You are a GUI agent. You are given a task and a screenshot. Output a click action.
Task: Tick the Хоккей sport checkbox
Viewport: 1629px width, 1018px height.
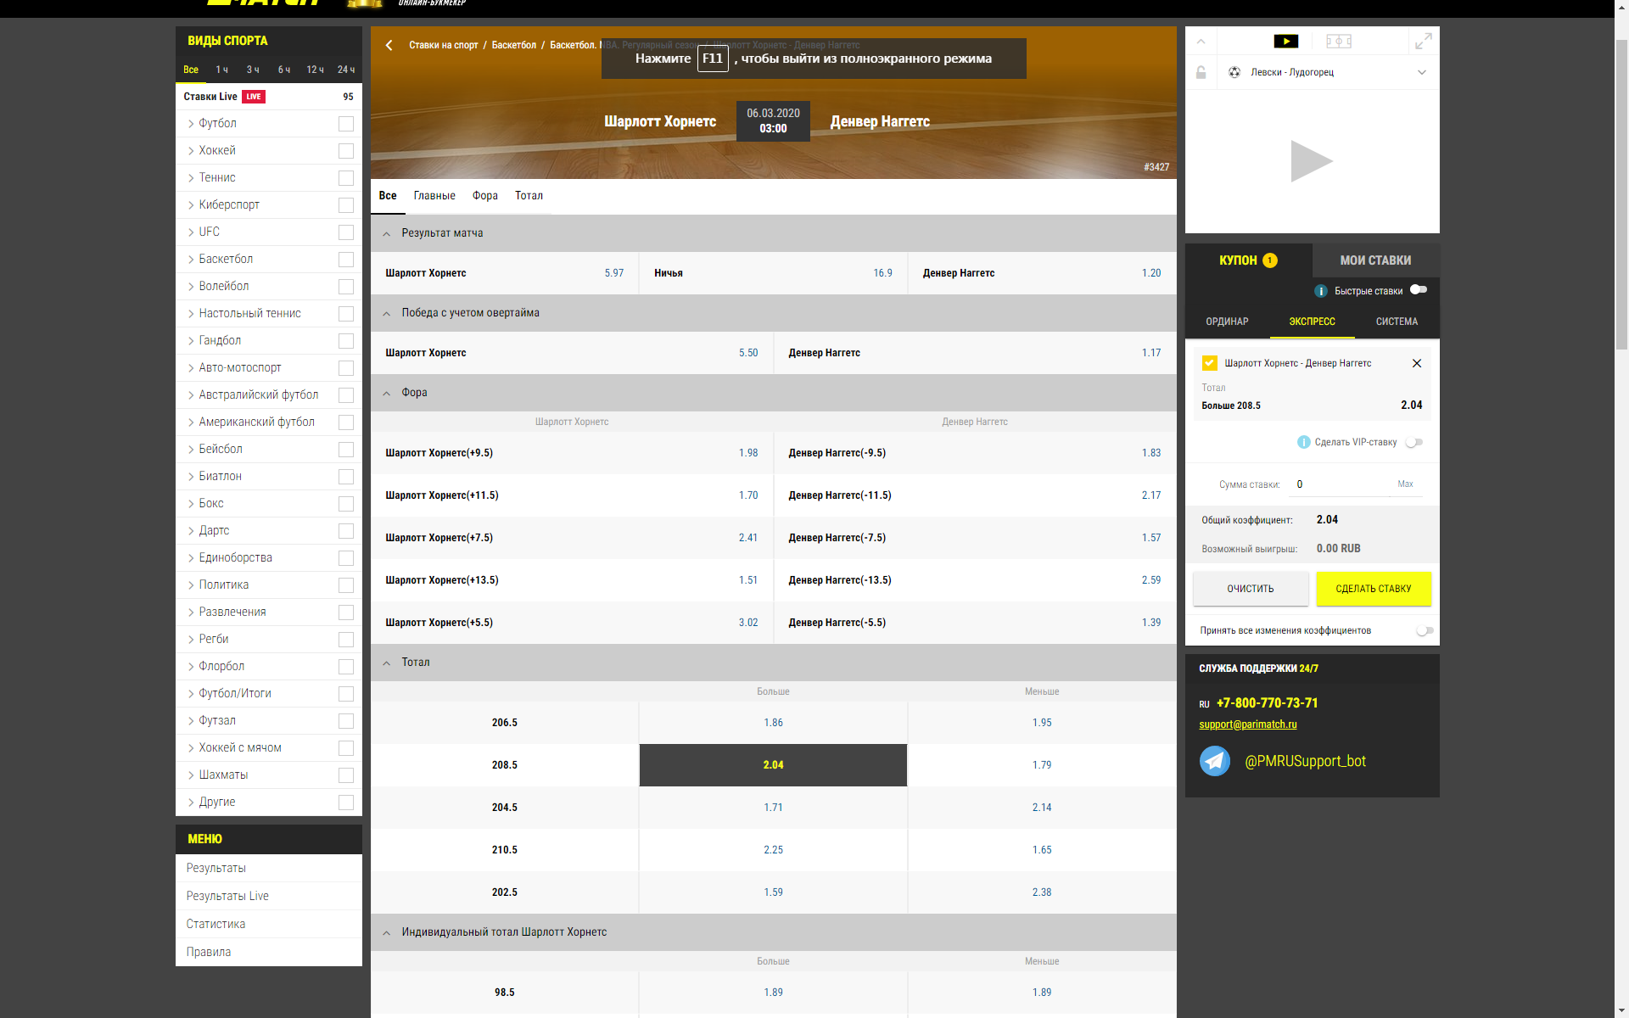point(346,151)
